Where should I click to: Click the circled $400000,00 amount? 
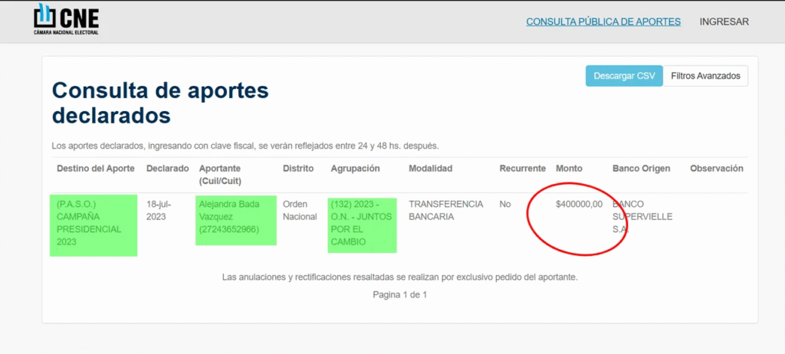[579, 204]
